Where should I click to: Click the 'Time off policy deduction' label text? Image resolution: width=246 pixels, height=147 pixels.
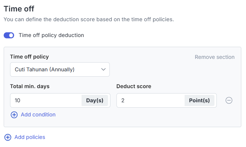click(51, 35)
